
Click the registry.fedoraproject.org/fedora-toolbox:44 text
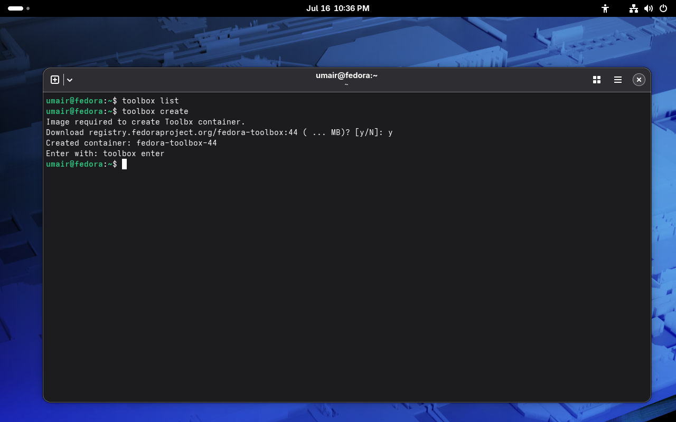coord(193,132)
